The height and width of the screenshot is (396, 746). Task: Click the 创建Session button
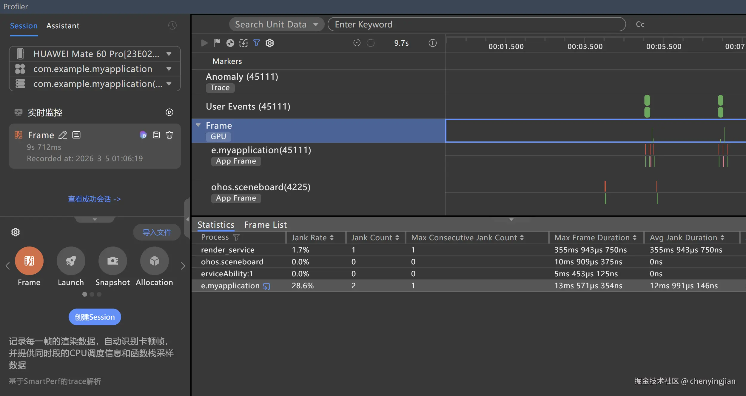click(x=95, y=317)
